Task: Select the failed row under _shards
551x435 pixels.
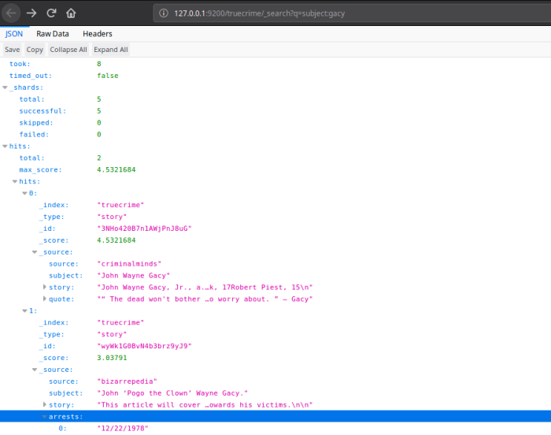Action: (275, 135)
